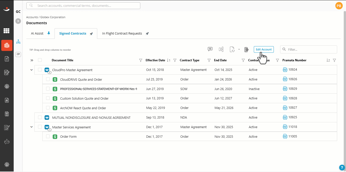The height and width of the screenshot is (172, 346).
Task: Open the apps grid icon in sidebar
Action: click(7, 31)
